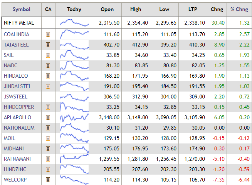This screenshot has height=185, width=252.
Task: View MOIL intraday sparkline chart
Action: point(74,138)
